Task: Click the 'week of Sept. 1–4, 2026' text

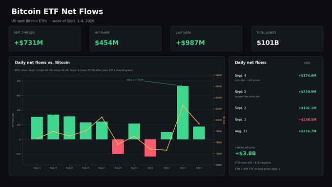Action: click(x=73, y=21)
